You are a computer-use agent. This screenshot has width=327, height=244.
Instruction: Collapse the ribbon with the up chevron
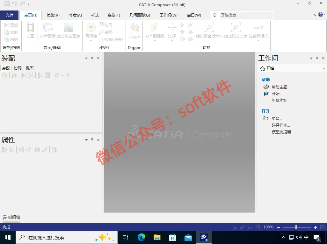(x=315, y=15)
